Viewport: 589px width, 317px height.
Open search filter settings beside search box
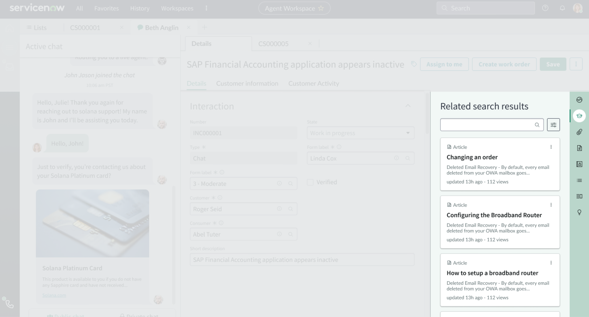[553, 125]
